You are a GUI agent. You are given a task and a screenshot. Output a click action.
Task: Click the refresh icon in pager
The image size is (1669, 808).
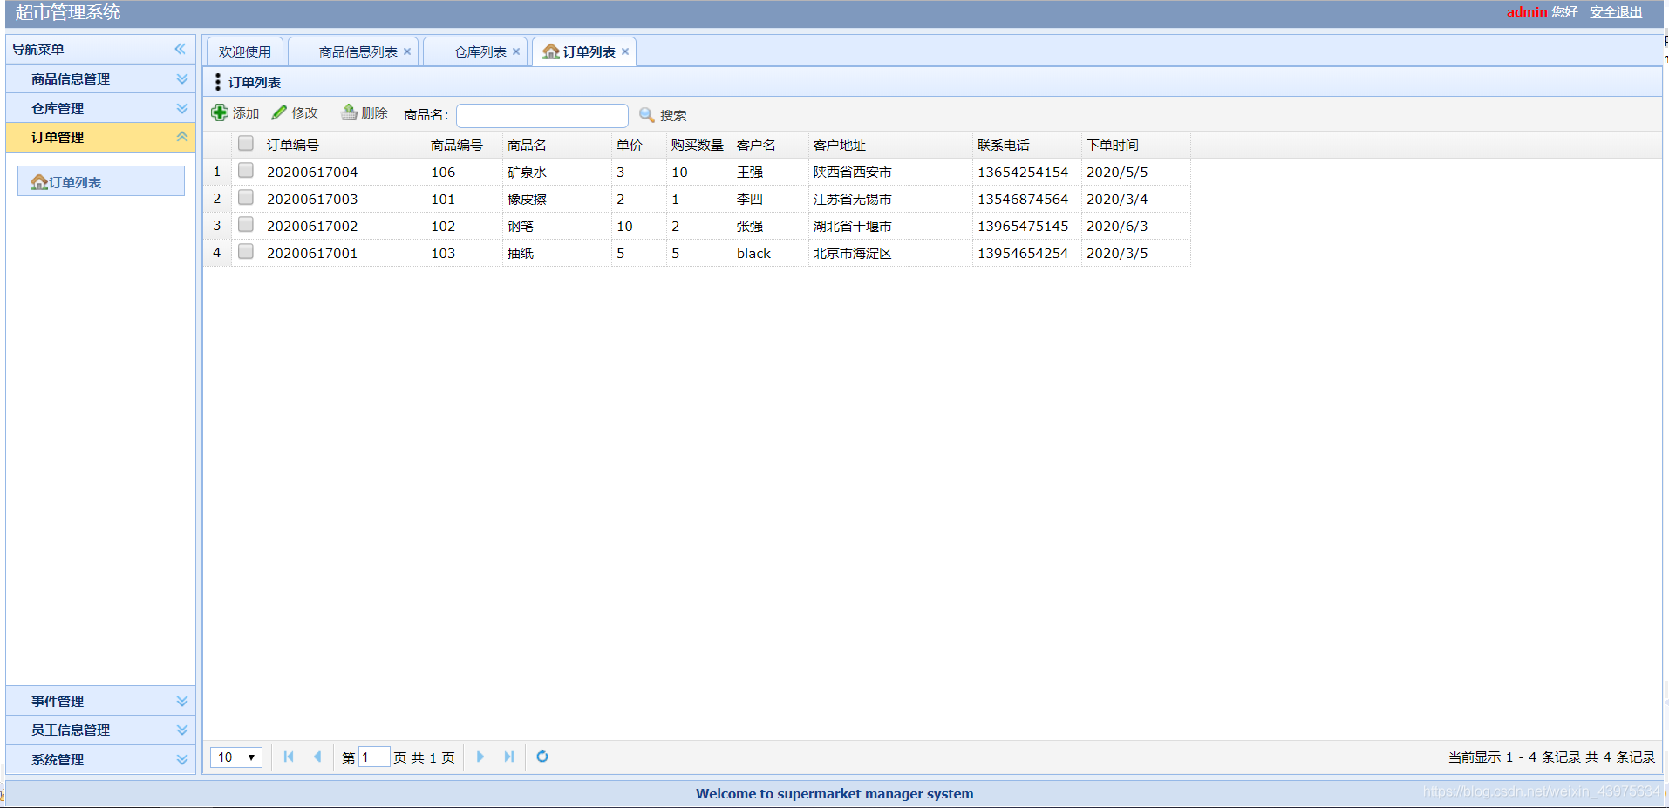click(x=542, y=757)
